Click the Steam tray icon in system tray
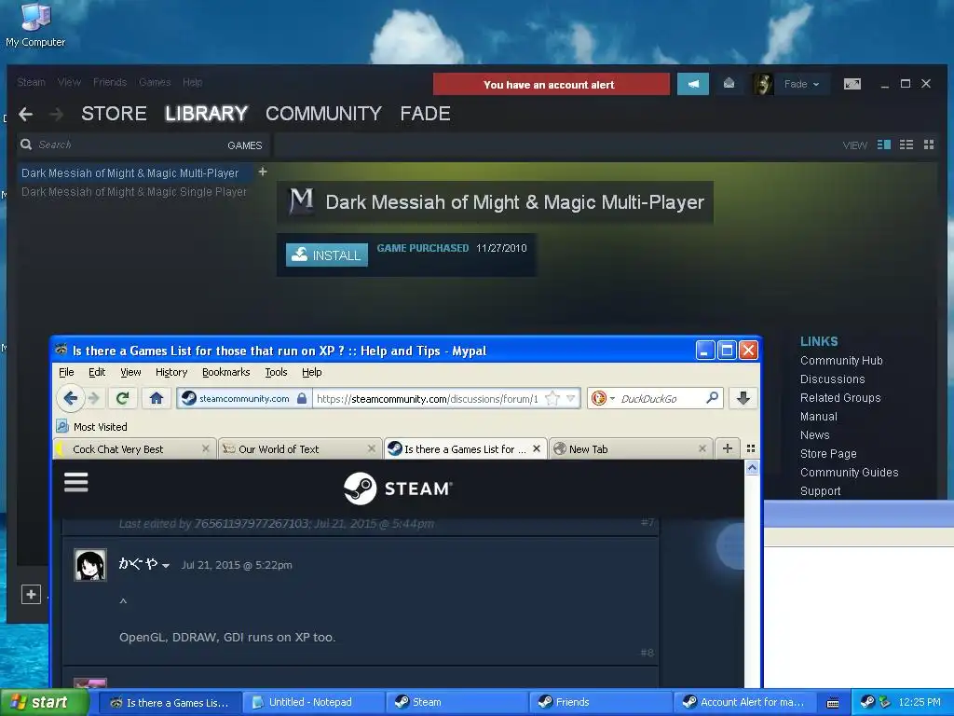954x716 pixels. point(867,702)
